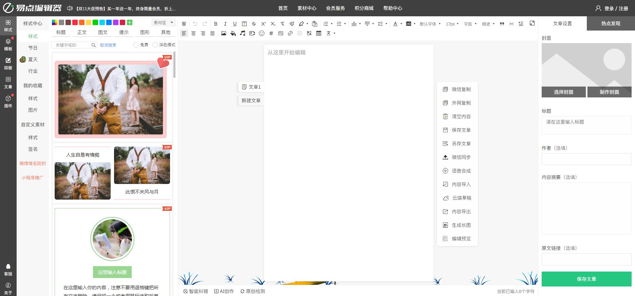The height and width of the screenshot is (296, 635).
Task: Click the 取消搜索 link
Action: (x=108, y=45)
